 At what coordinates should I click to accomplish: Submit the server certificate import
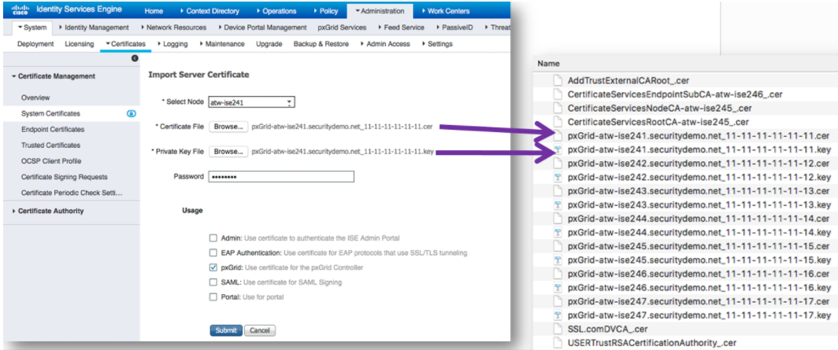[226, 330]
